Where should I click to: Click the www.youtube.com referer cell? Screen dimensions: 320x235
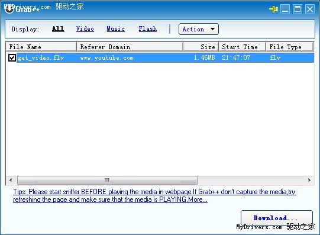coord(106,58)
